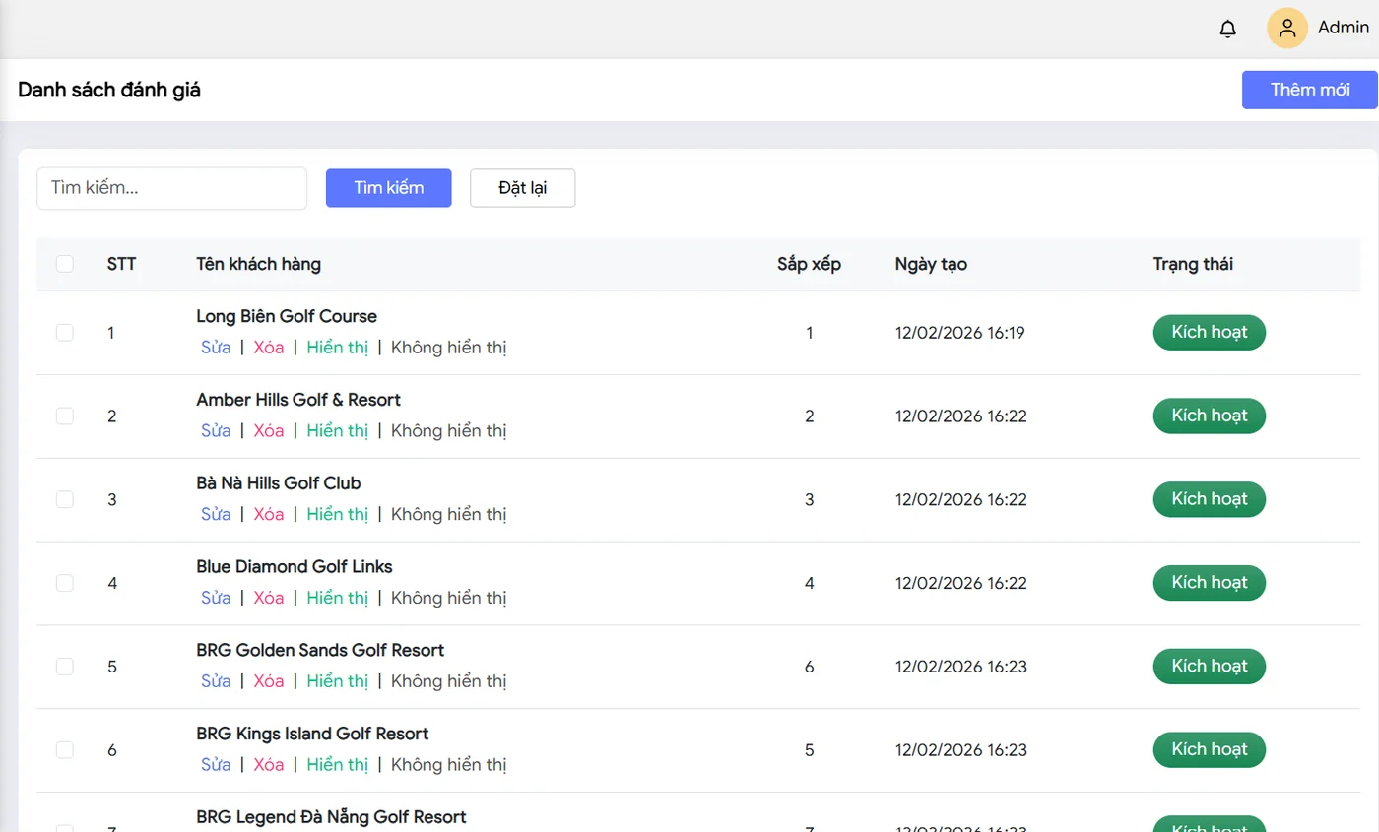
Task: Click Hiển thị for Blue Diamond Golf Links
Action: 337,598
